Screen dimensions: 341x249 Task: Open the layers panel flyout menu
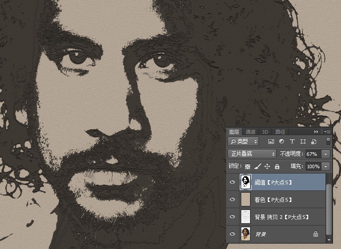point(327,131)
